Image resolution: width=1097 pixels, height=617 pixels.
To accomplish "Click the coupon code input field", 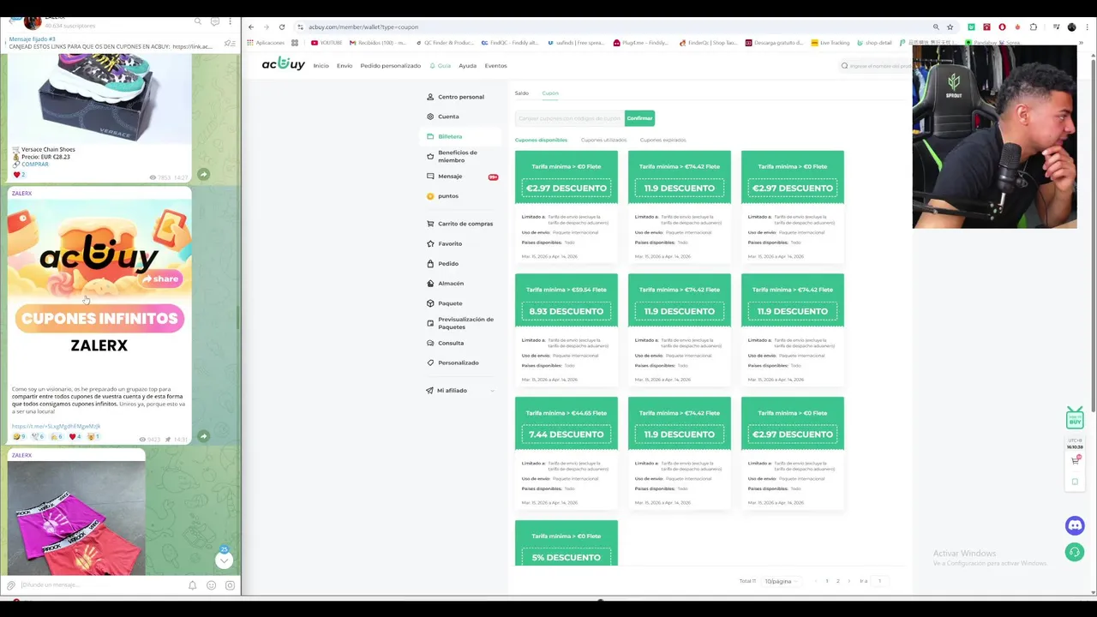I will (569, 118).
